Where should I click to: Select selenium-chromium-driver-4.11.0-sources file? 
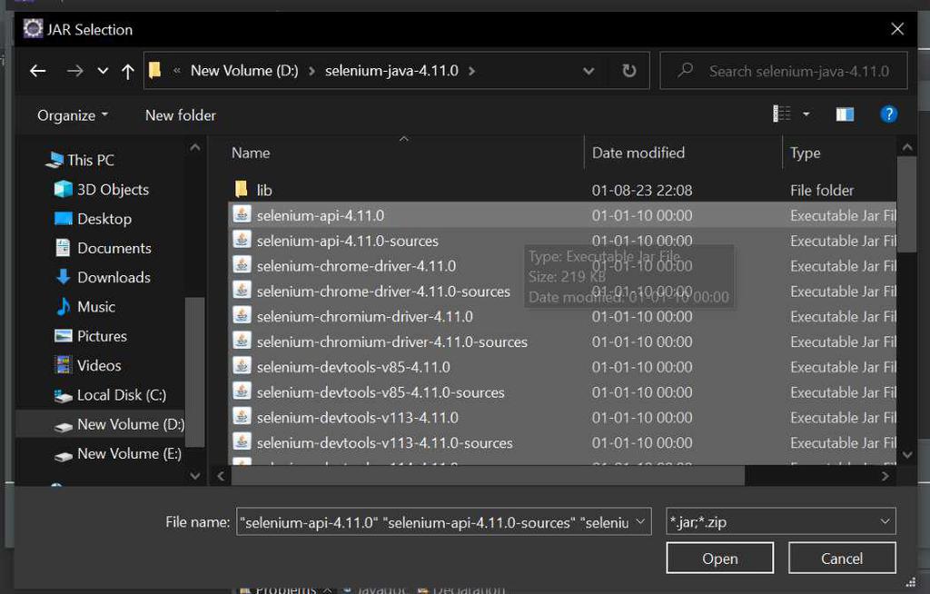561,342
